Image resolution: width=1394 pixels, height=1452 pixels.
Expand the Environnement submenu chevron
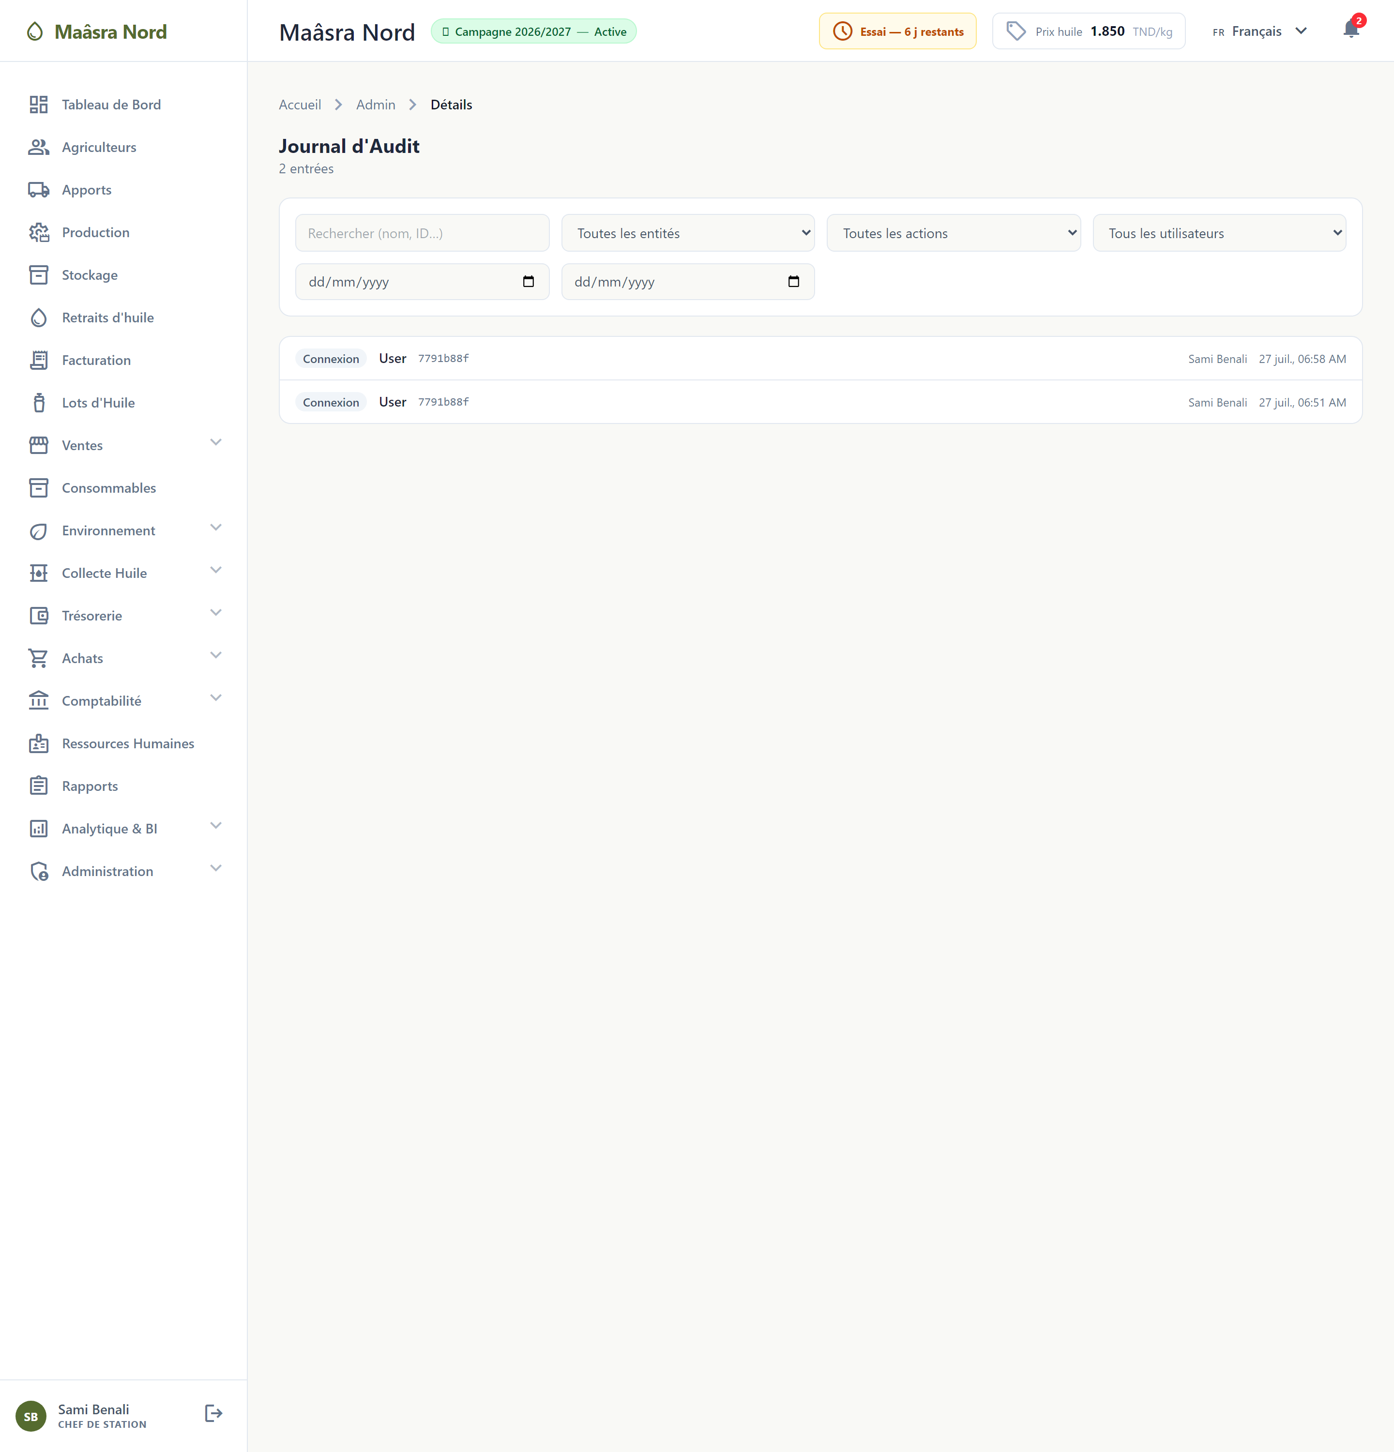click(x=215, y=528)
